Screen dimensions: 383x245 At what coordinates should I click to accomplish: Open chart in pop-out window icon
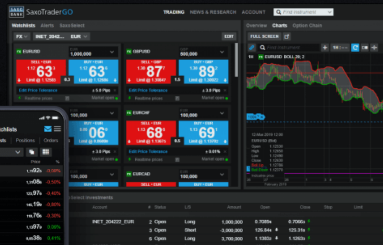[287, 37]
